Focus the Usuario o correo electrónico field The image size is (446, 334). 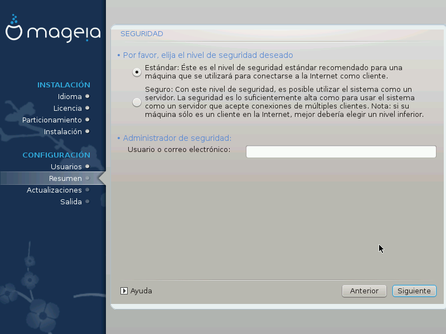(341, 152)
